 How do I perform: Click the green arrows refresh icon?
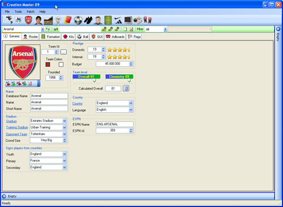coord(48,29)
